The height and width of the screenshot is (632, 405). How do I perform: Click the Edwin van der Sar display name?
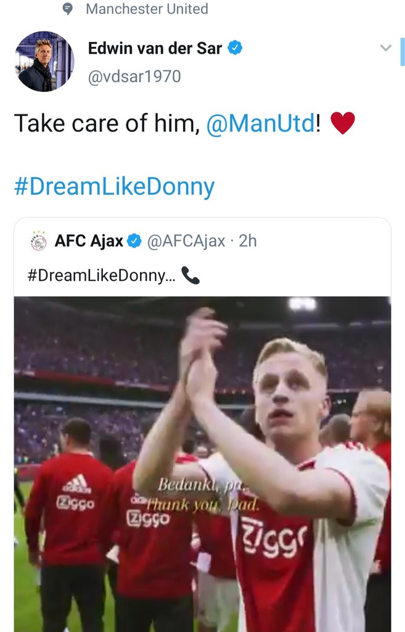tap(155, 48)
